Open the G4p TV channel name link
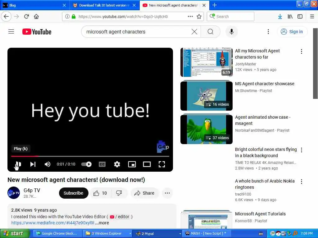The height and width of the screenshot is (238, 318). pyautogui.click(x=32, y=190)
